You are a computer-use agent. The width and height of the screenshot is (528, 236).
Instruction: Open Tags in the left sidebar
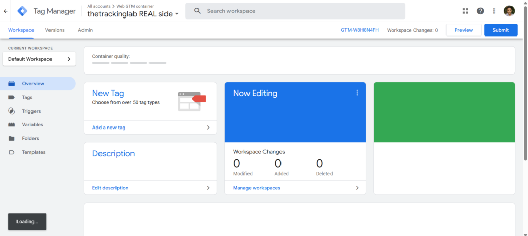27,97
